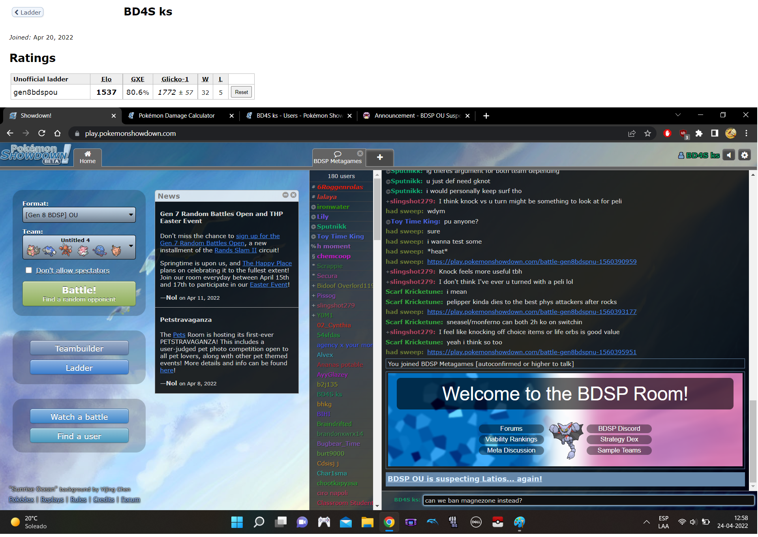758x537 pixels.
Task: Expand the Format selector [Gen 8 BDSP] OU
Action: pyautogui.click(x=79, y=215)
